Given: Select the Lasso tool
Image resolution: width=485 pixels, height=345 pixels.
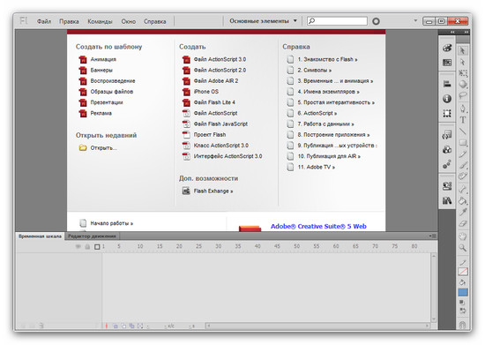Looking at the screenshot, I should [463, 95].
